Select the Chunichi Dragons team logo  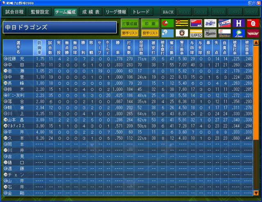click(196, 23)
